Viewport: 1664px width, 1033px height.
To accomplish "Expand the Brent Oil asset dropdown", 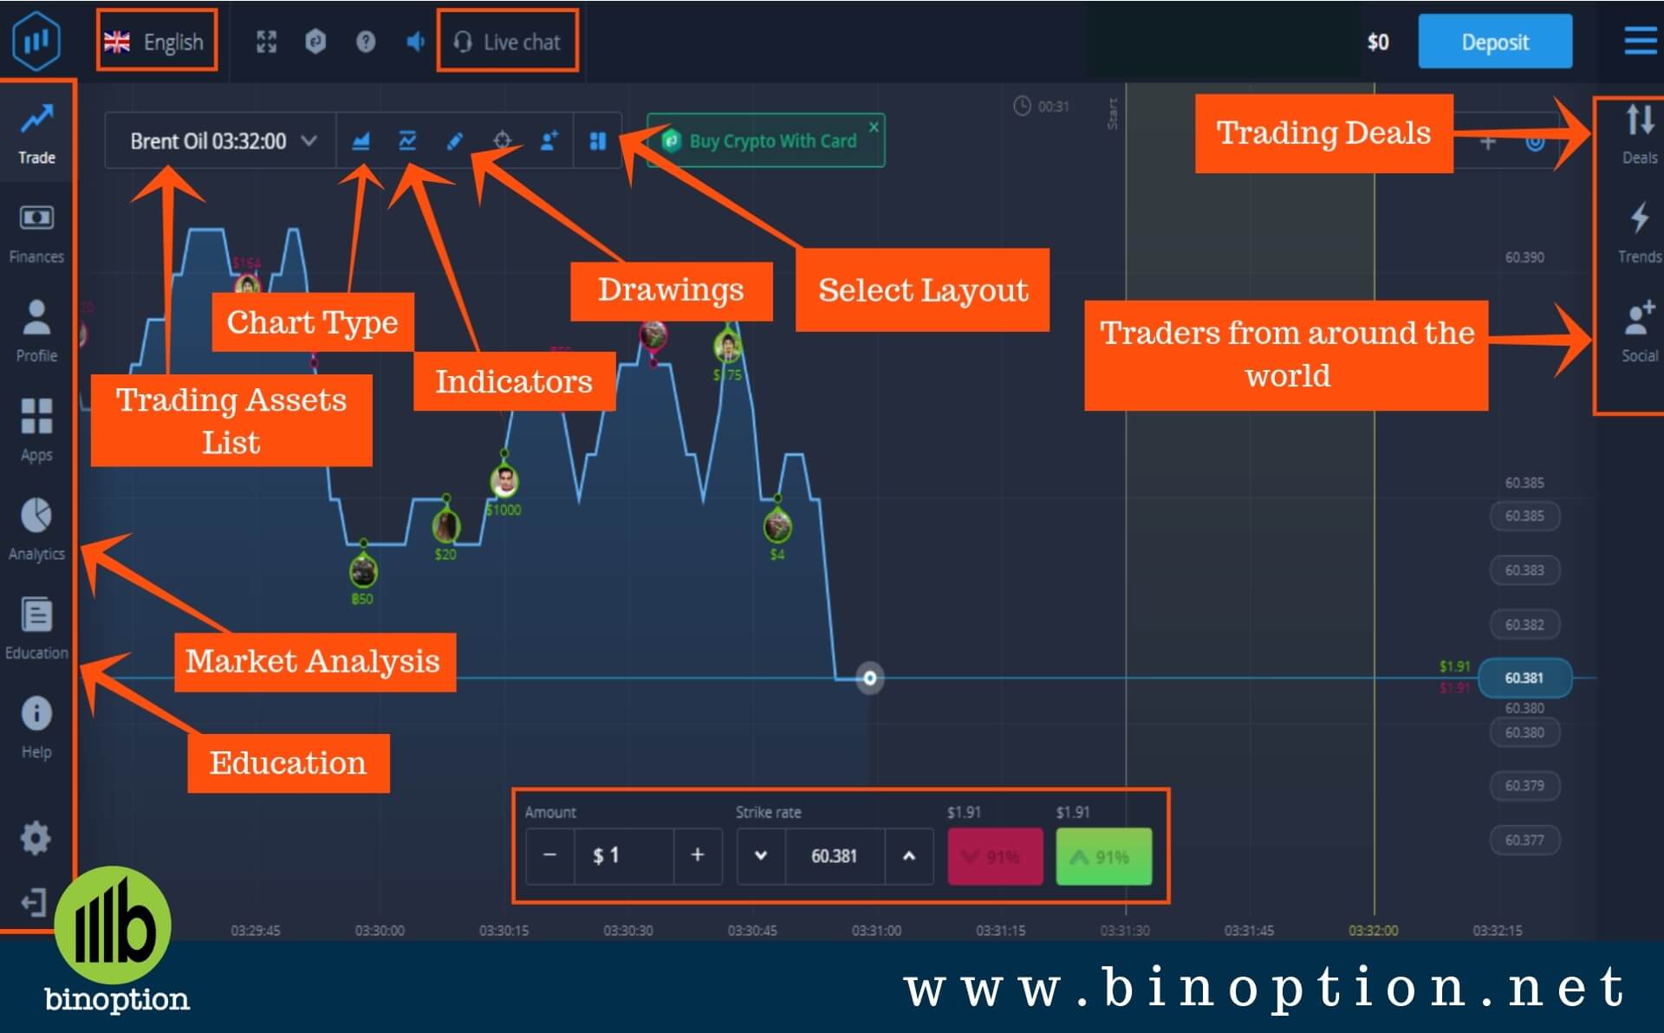I will 312,141.
